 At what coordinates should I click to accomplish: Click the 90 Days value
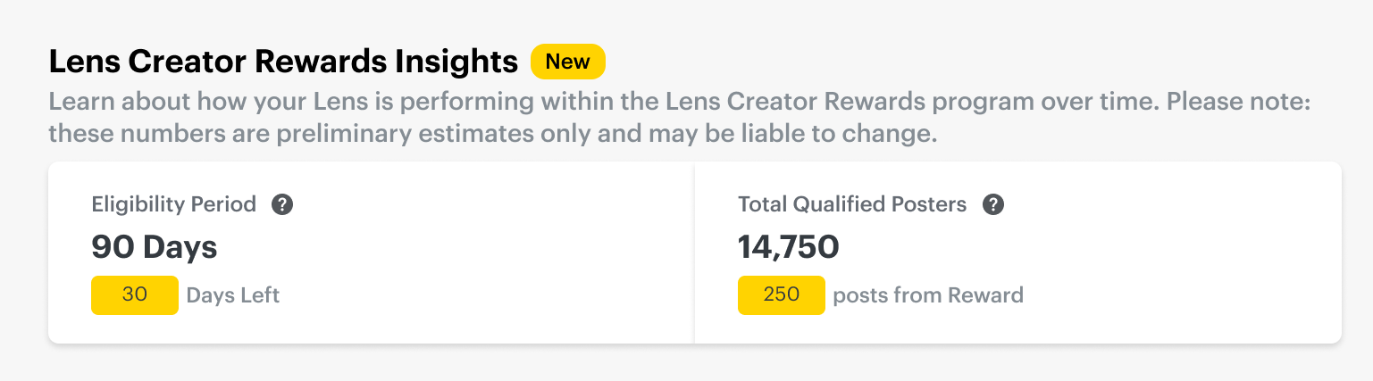click(155, 247)
